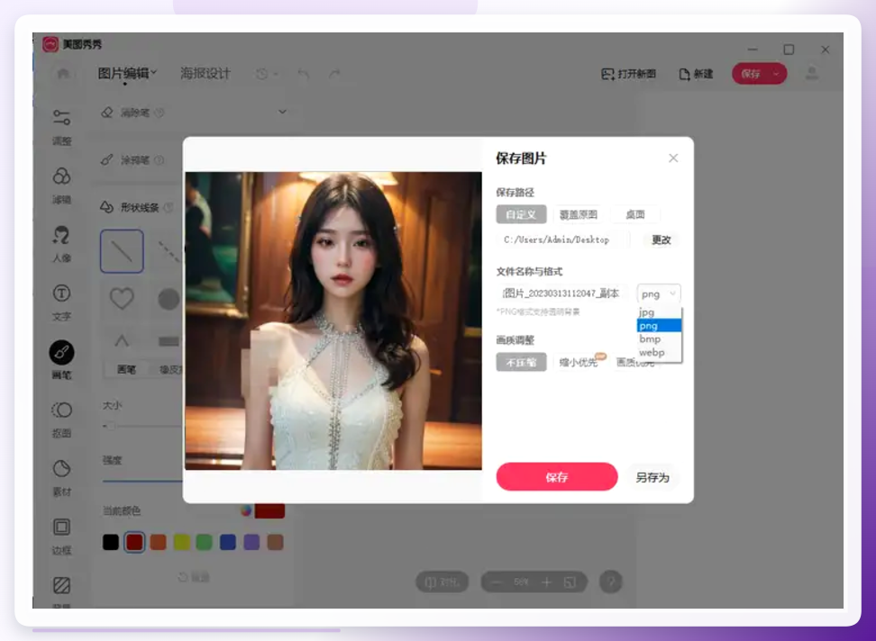The width and height of the screenshot is (876, 641).
Task: Select the 不压缩 quality option
Action: (x=521, y=362)
